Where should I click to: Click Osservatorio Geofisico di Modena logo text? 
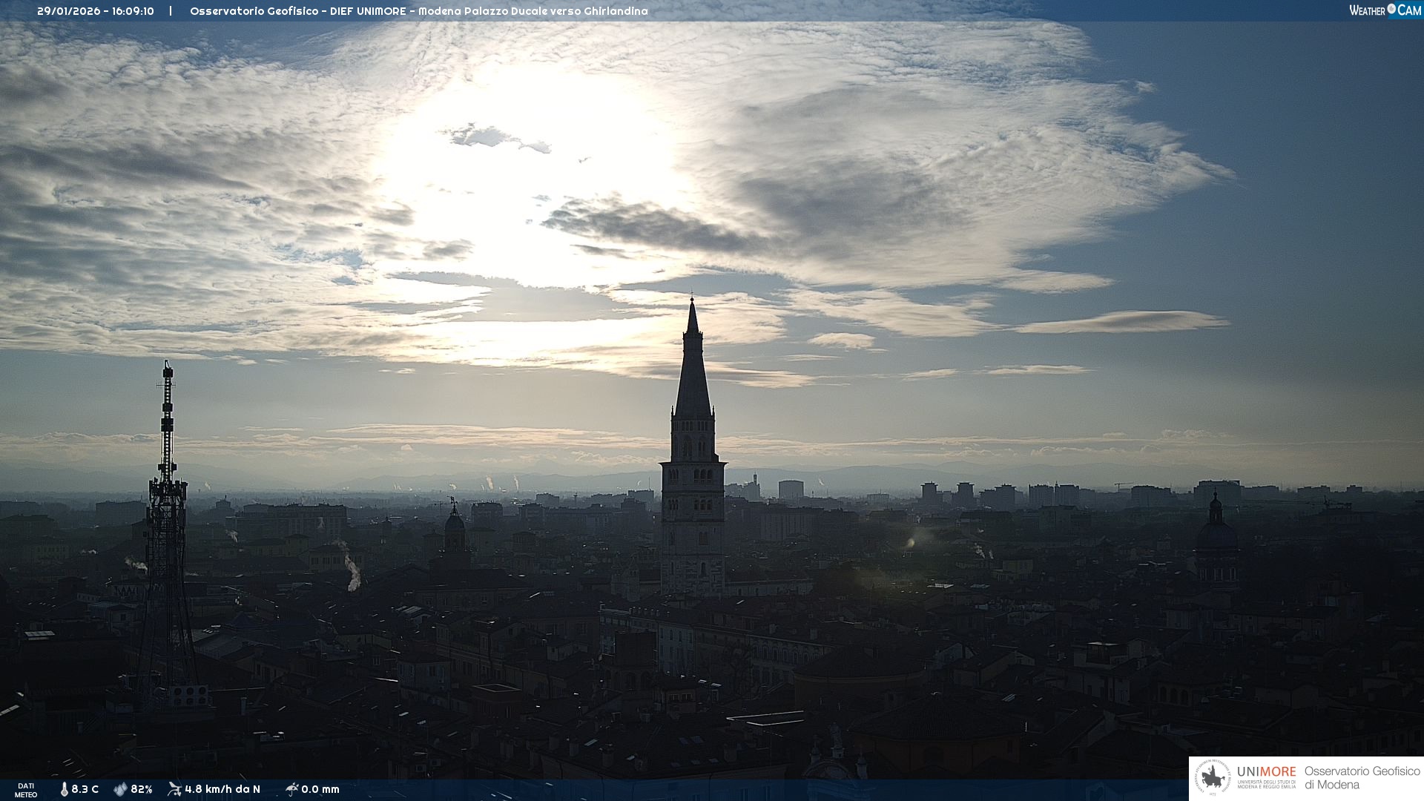[1362, 778]
